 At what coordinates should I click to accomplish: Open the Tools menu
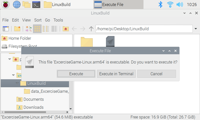(x=58, y=20)
